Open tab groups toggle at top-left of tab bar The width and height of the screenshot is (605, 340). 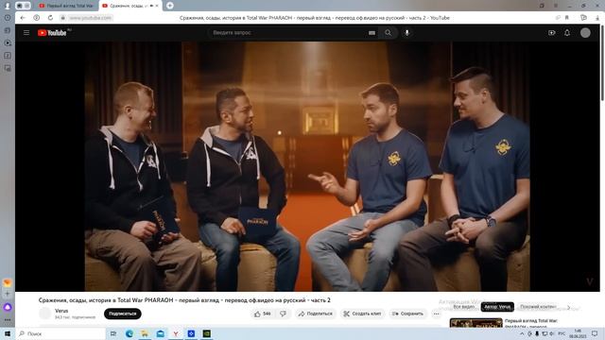click(x=23, y=6)
